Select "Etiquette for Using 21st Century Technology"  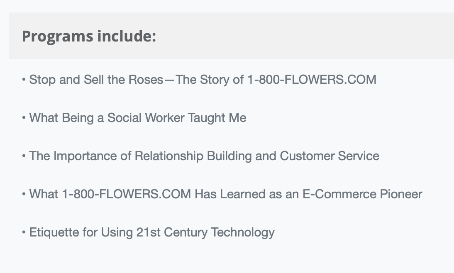click(152, 233)
